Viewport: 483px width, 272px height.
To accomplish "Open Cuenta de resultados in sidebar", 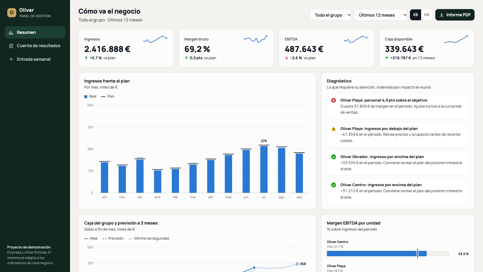I will click(35, 46).
